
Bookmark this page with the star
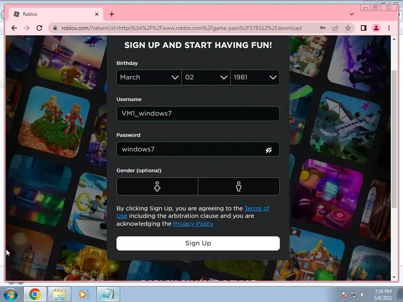pyautogui.click(x=348, y=28)
